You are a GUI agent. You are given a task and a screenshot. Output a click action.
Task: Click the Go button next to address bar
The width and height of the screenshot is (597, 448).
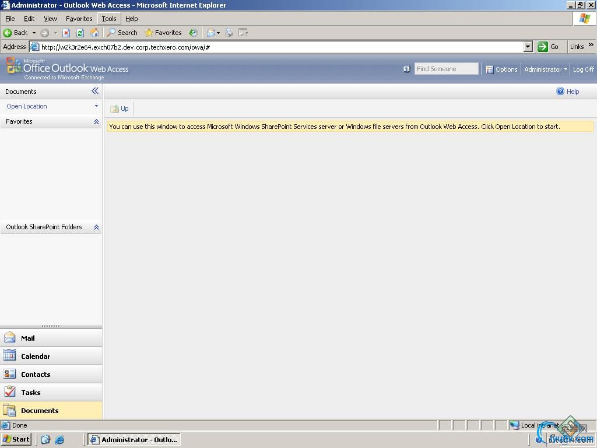click(x=548, y=47)
